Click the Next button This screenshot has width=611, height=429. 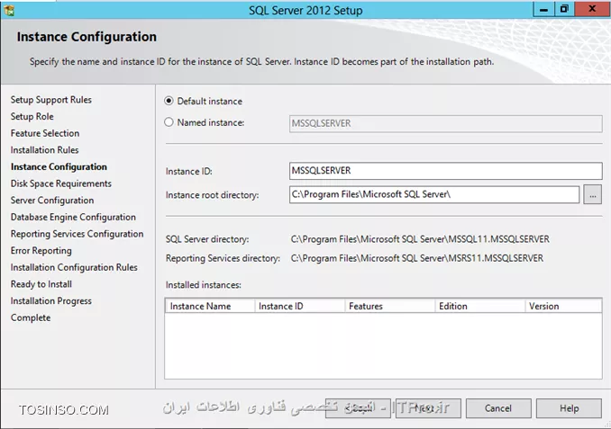[428, 408]
